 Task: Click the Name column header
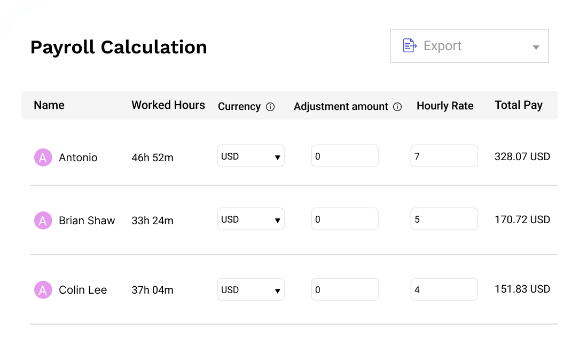click(49, 105)
